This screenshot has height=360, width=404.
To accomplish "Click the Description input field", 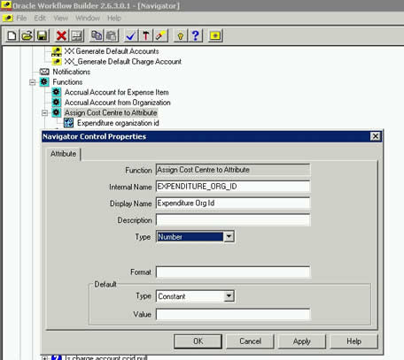I will pyautogui.click(x=233, y=220).
